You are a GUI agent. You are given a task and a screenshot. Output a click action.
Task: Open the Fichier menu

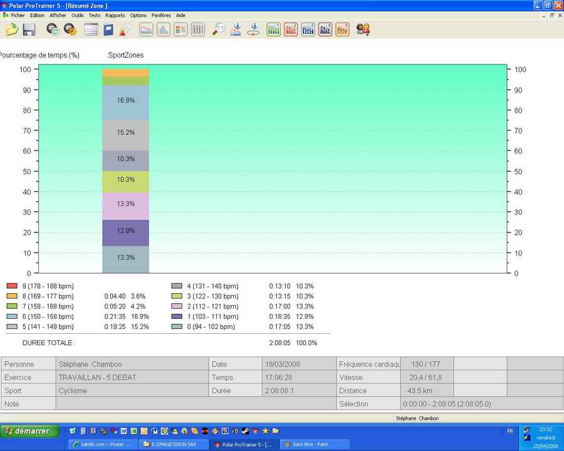(x=18, y=15)
